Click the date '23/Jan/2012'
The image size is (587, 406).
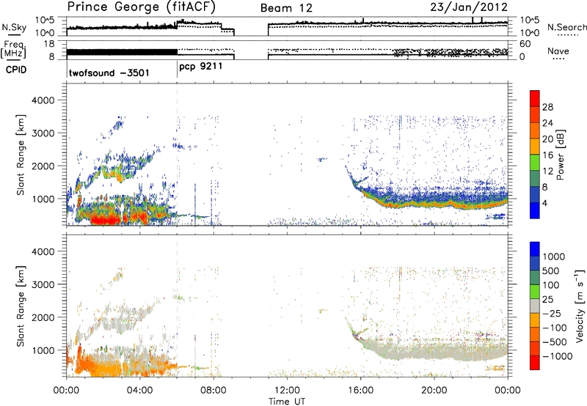coord(469,7)
